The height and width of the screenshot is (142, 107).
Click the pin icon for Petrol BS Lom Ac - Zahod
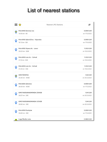click(x=16, y=59)
